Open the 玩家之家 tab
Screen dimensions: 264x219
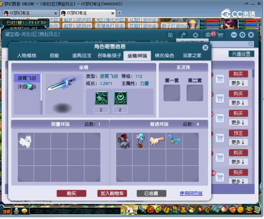[192, 56]
